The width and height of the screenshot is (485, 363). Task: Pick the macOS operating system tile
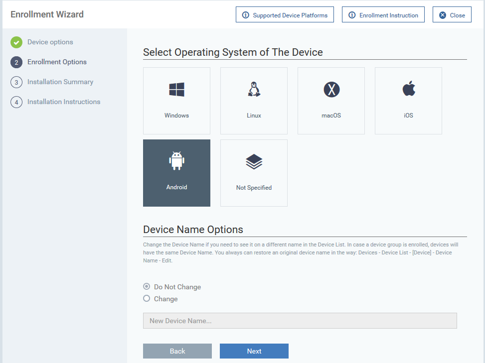coord(331,101)
